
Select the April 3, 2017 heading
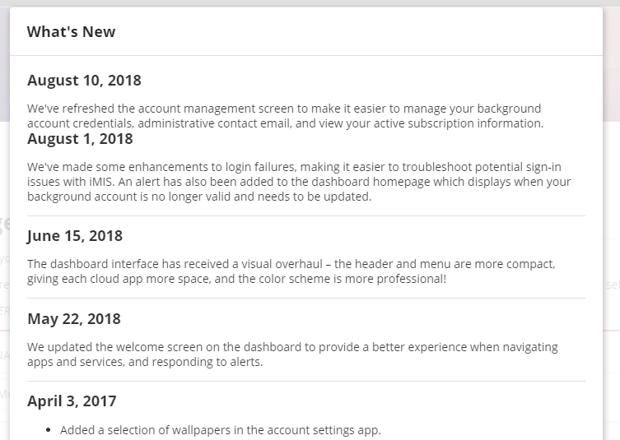point(72,401)
